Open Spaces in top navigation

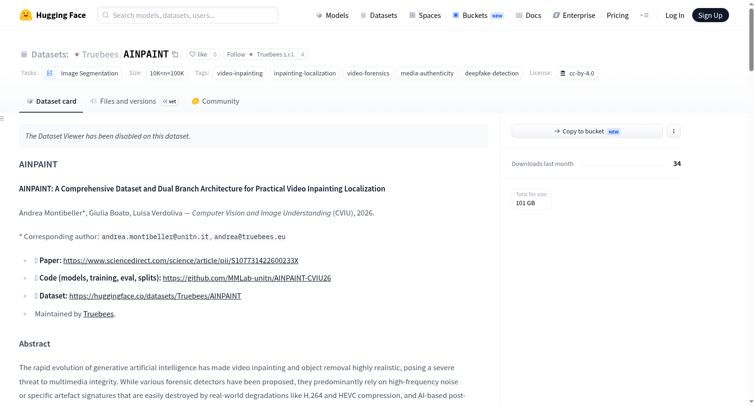tap(425, 15)
